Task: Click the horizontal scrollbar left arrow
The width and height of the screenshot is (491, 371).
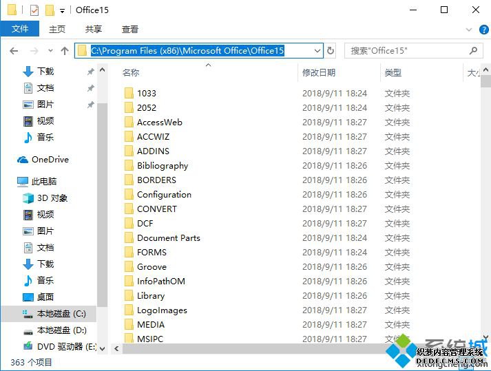Action: [117, 348]
